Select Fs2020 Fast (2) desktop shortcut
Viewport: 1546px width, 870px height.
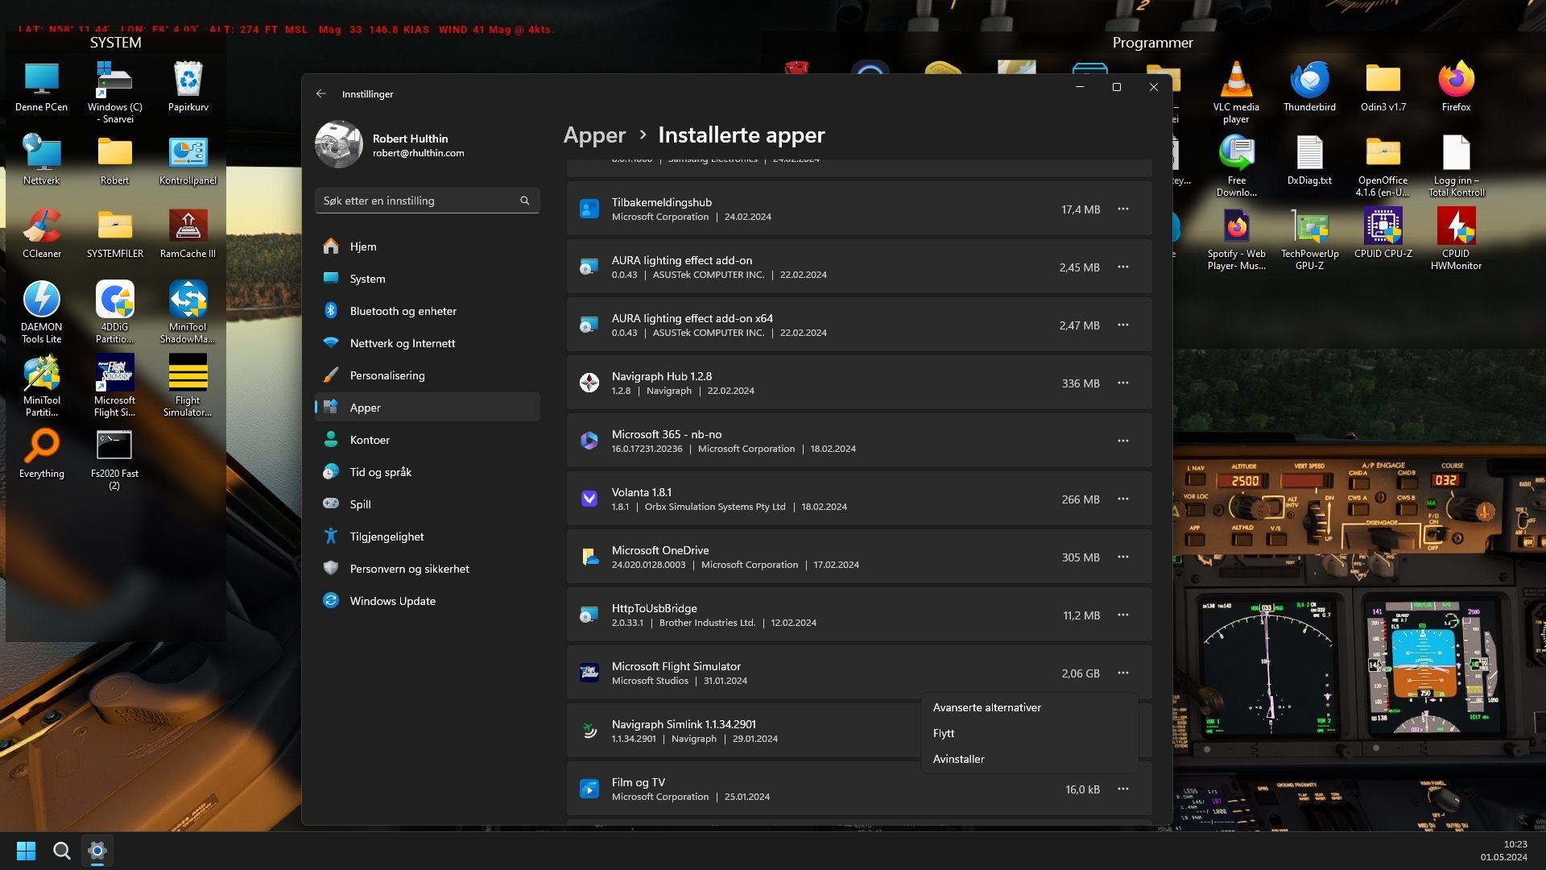click(114, 459)
